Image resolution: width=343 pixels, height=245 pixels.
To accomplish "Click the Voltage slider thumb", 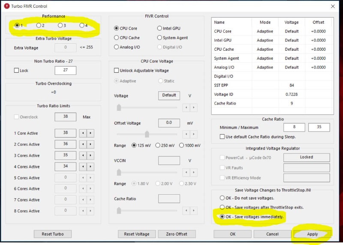I will (119, 107).
